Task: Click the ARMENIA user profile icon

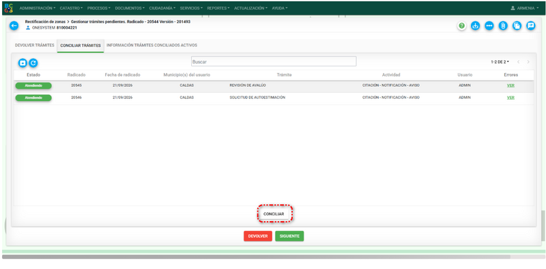Action: (x=513, y=8)
